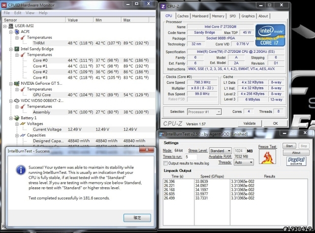Click the Intel Core i7 logo badge
Screen dimensions: 315x233
pos(270,35)
